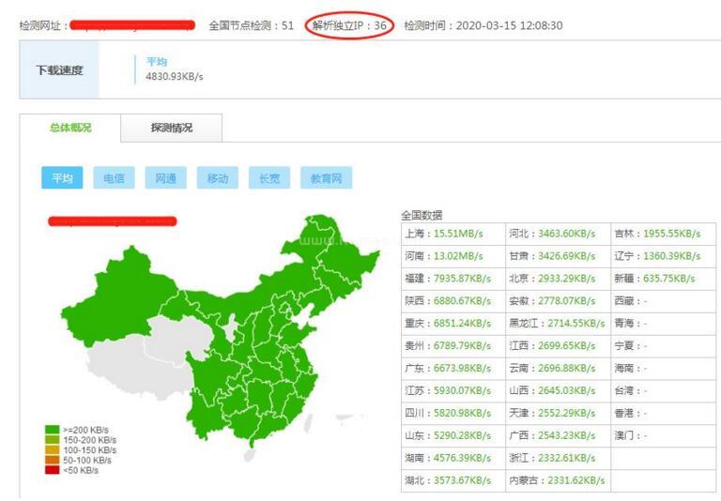Image resolution: width=721 pixels, height=501 pixels.
Task: Select the 长宽 carrier filter
Action: click(x=268, y=178)
